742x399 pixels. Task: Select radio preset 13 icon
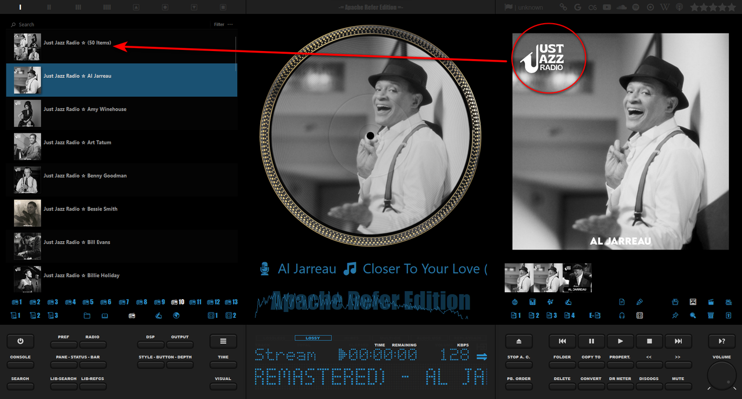point(231,302)
